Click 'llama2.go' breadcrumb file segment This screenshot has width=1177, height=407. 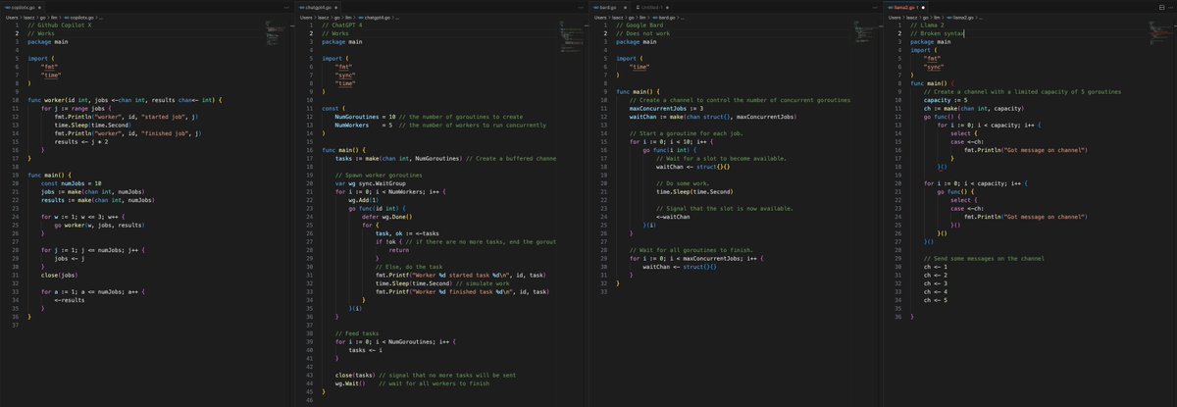(958, 19)
